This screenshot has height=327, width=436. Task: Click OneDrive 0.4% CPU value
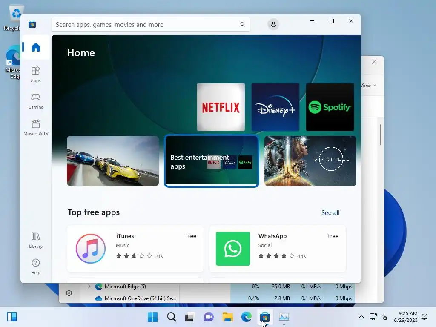[x=253, y=298]
